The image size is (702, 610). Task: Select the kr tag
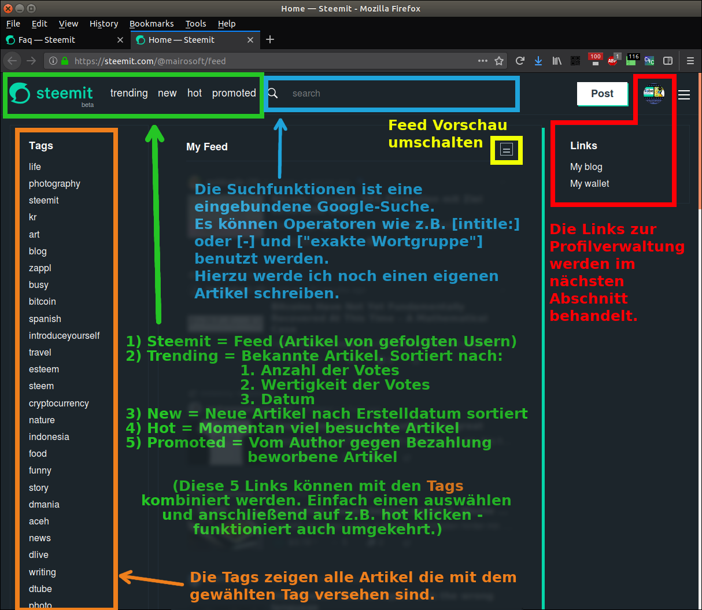[32, 217]
